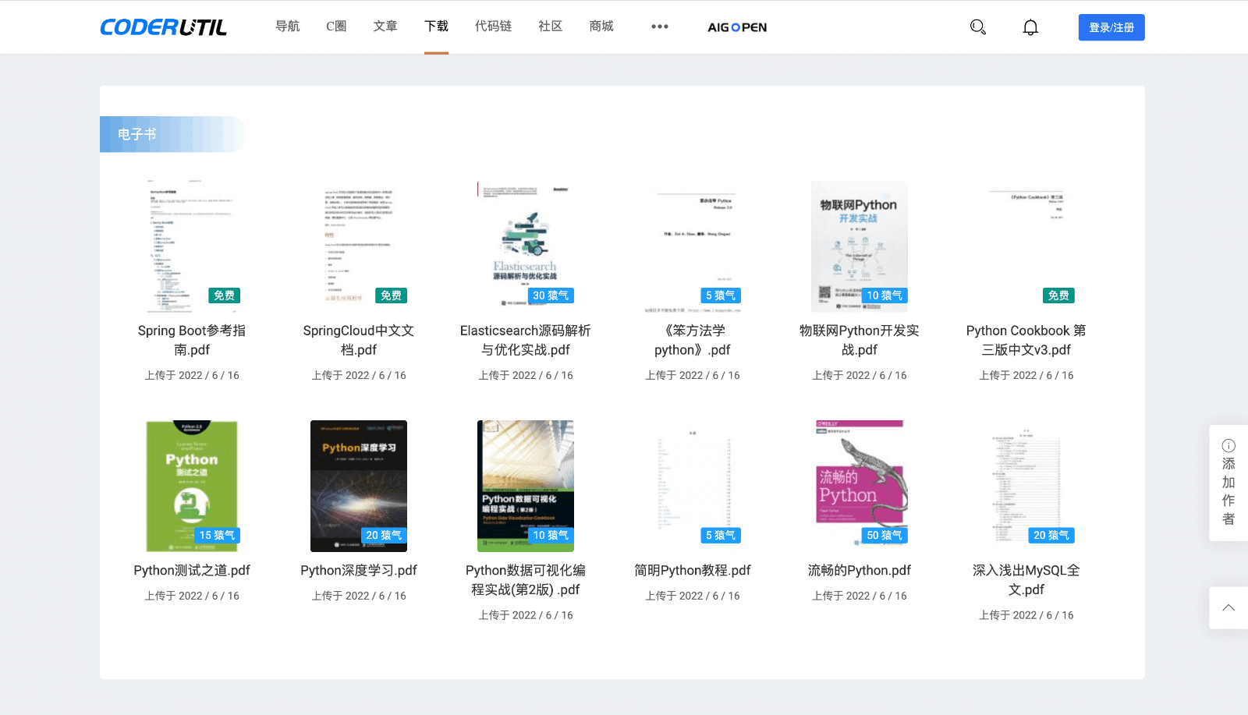Open 简明Python教程 cover thumbnail
Viewport: 1248px width, 715px height.
[693, 486]
